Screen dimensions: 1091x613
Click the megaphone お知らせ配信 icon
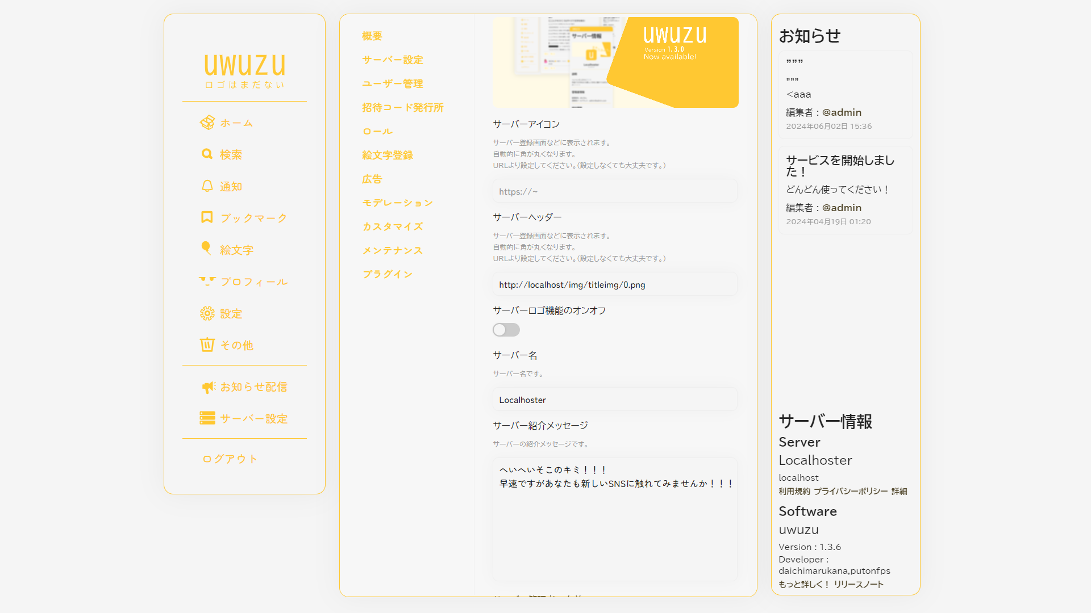(x=209, y=387)
